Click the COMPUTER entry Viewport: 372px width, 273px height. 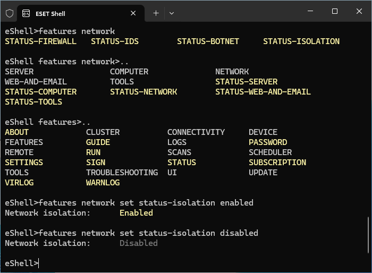coord(129,72)
